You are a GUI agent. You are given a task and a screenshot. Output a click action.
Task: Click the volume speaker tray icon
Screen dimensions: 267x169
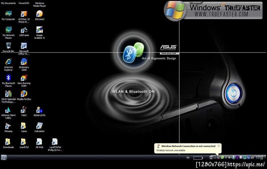230,157
